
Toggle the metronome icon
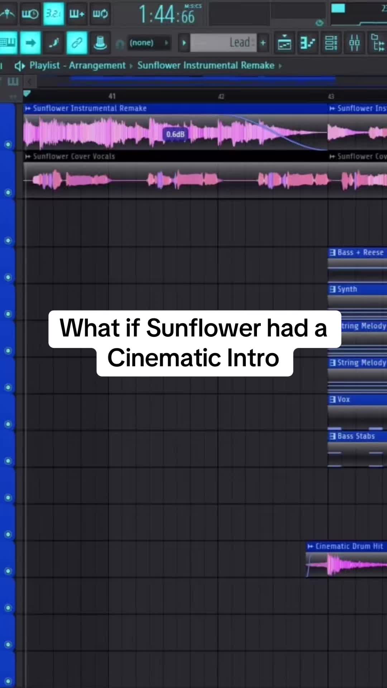click(x=7, y=14)
